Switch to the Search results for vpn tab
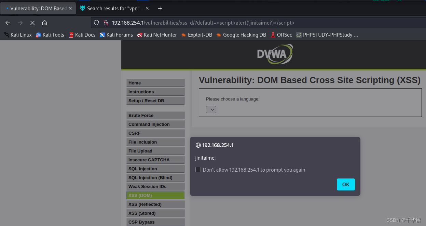426x226 pixels. tap(114, 8)
